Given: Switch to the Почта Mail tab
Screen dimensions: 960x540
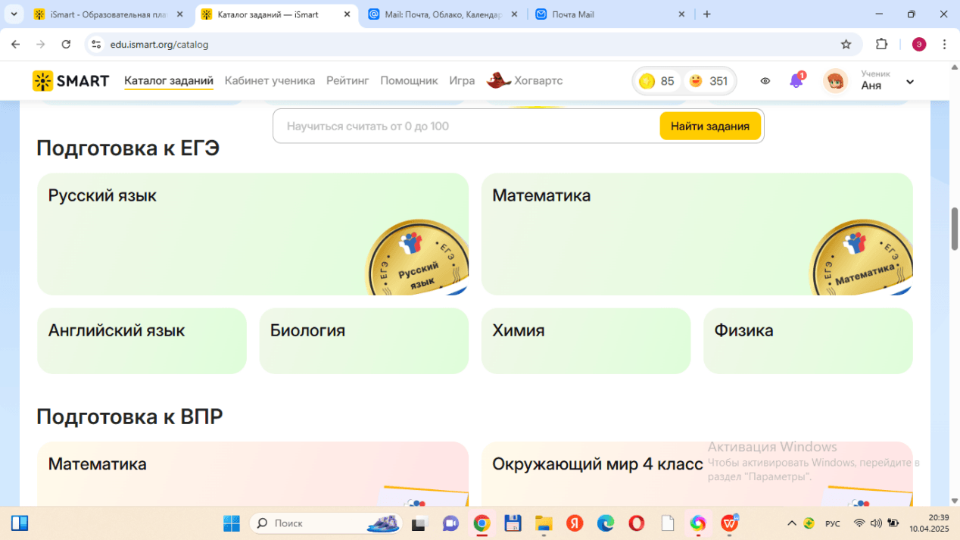Looking at the screenshot, I should [609, 14].
